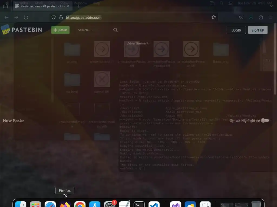Open the Firefox application hamburger menu

point(271,17)
